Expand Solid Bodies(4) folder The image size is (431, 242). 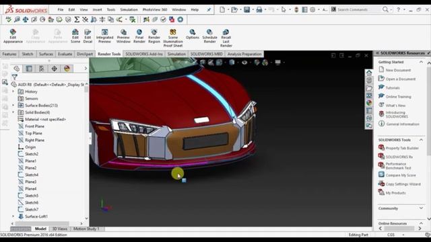(x=13, y=112)
